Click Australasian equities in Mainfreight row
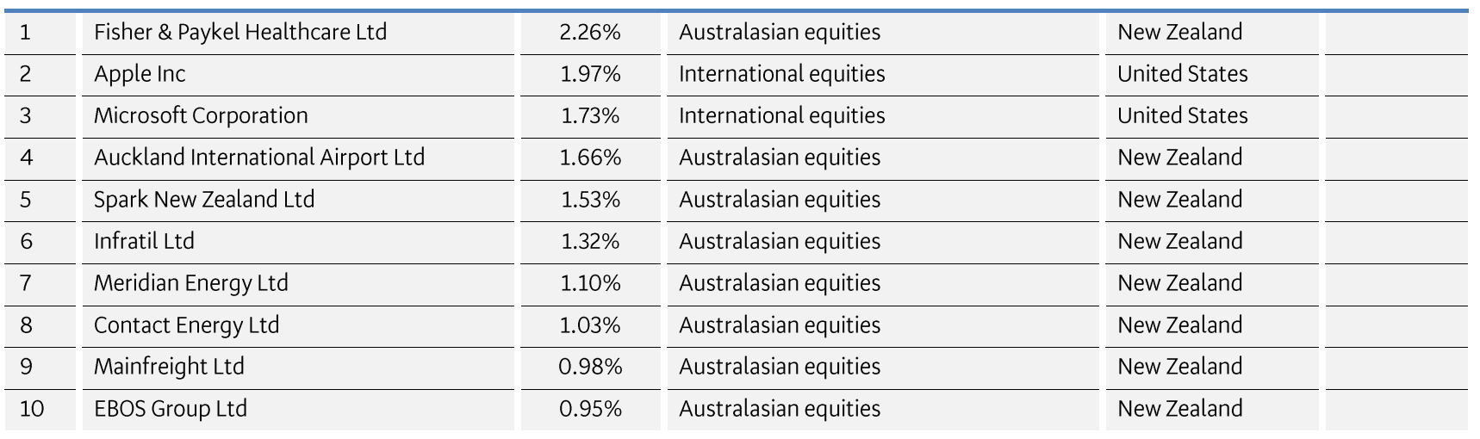Image resolution: width=1480 pixels, height=439 pixels. pyautogui.click(x=780, y=367)
